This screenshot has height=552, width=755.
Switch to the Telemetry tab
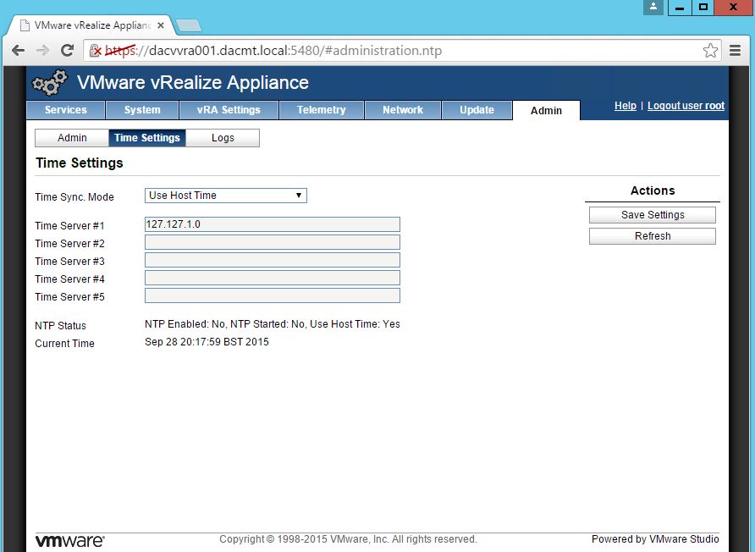[x=321, y=110]
